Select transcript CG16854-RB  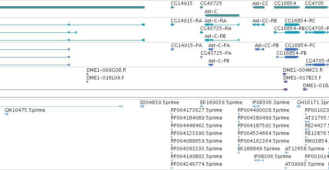[287, 32]
